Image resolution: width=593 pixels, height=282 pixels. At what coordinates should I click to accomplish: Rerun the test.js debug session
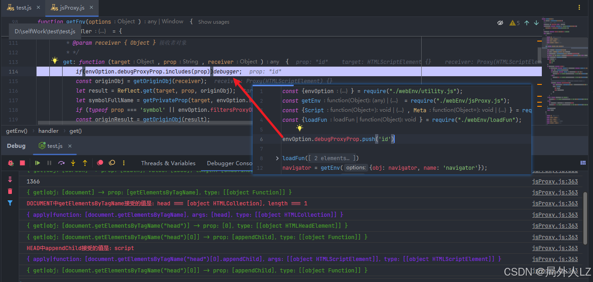pyautogui.click(x=11, y=163)
